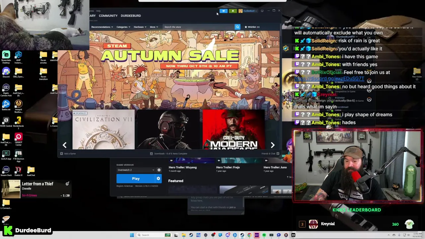Open Discord from the taskbar
This screenshot has height=239, width=425.
tap(227, 235)
